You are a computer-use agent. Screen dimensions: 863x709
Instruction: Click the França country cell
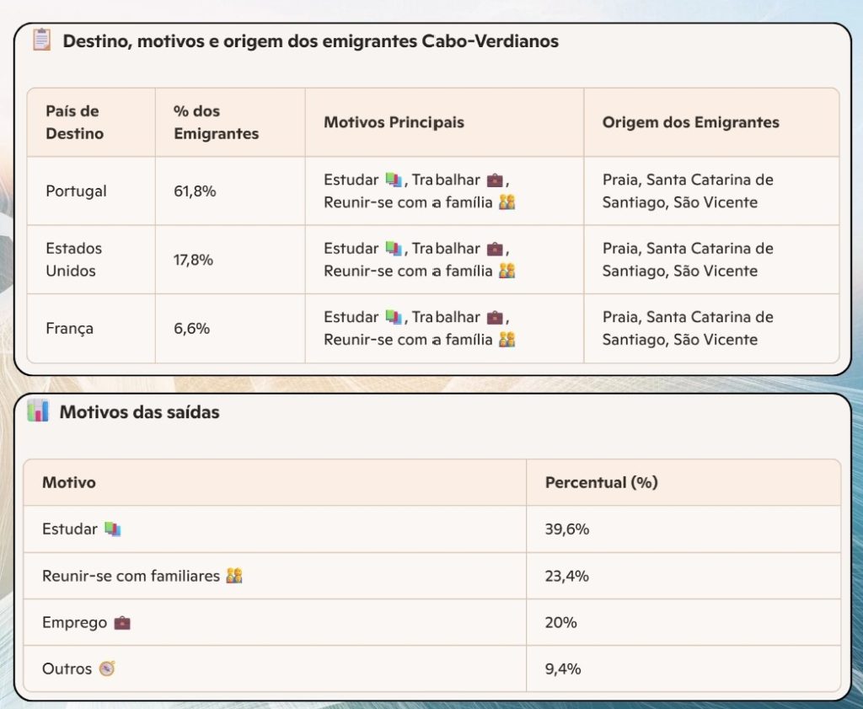[69, 329]
